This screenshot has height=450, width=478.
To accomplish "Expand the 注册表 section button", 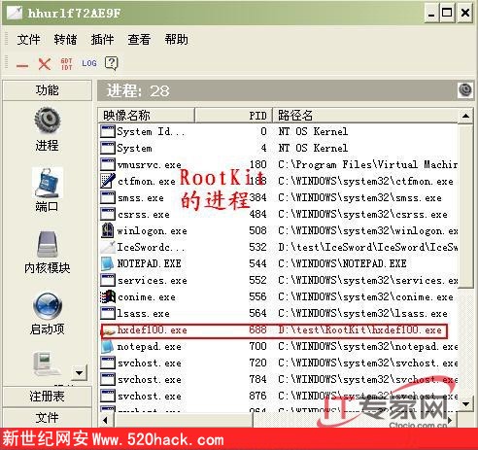I will pyautogui.click(x=48, y=397).
